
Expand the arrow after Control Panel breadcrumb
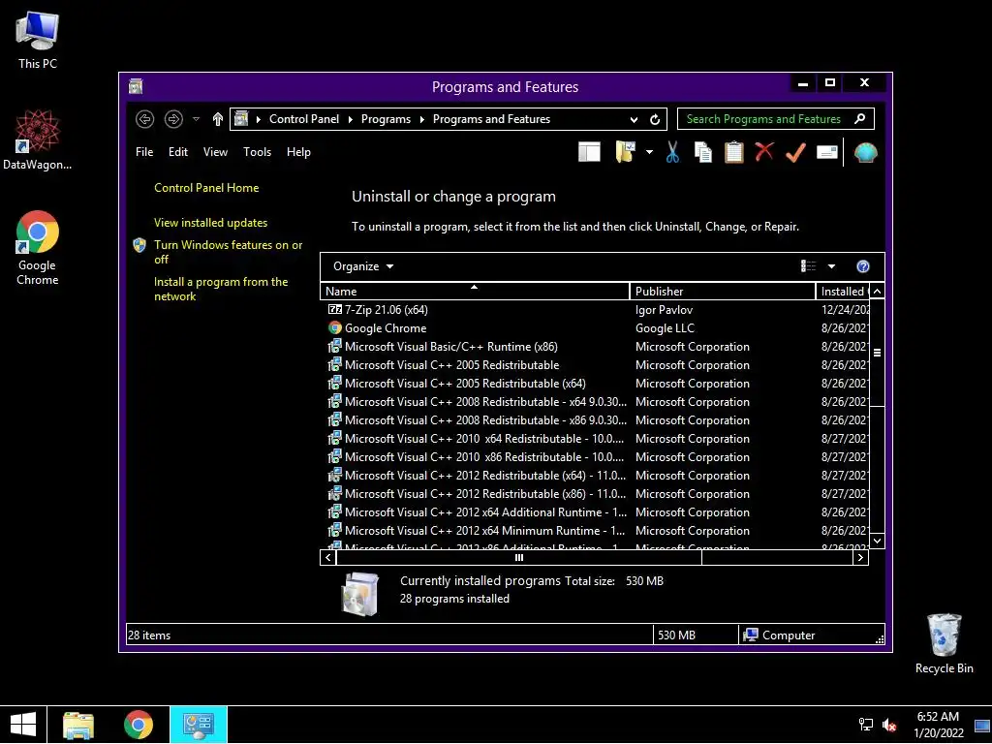pyautogui.click(x=351, y=119)
